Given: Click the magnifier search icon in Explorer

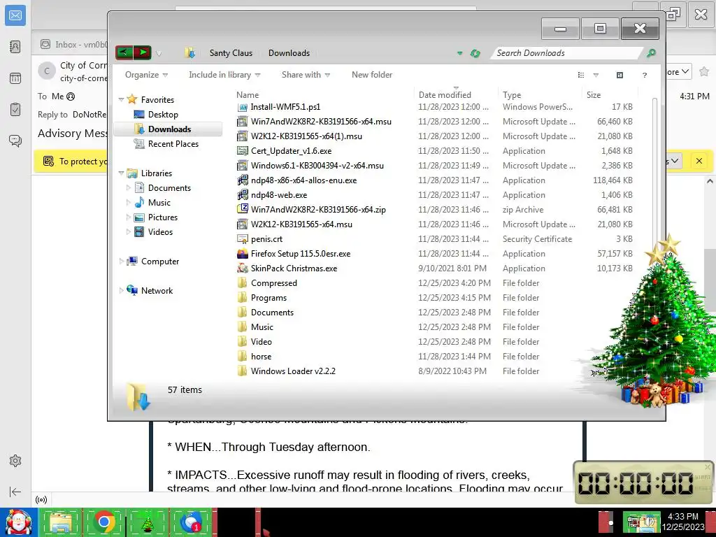Looking at the screenshot, I should 651,53.
